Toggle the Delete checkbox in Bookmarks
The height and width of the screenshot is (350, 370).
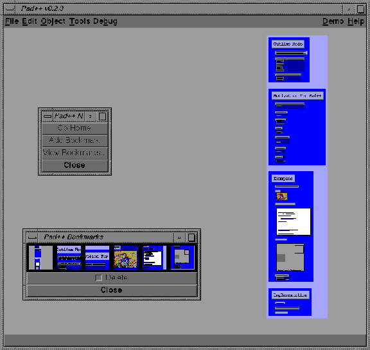click(98, 278)
